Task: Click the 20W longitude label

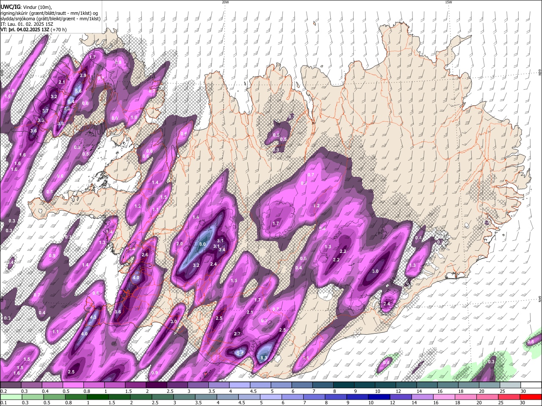Action: pos(225,2)
